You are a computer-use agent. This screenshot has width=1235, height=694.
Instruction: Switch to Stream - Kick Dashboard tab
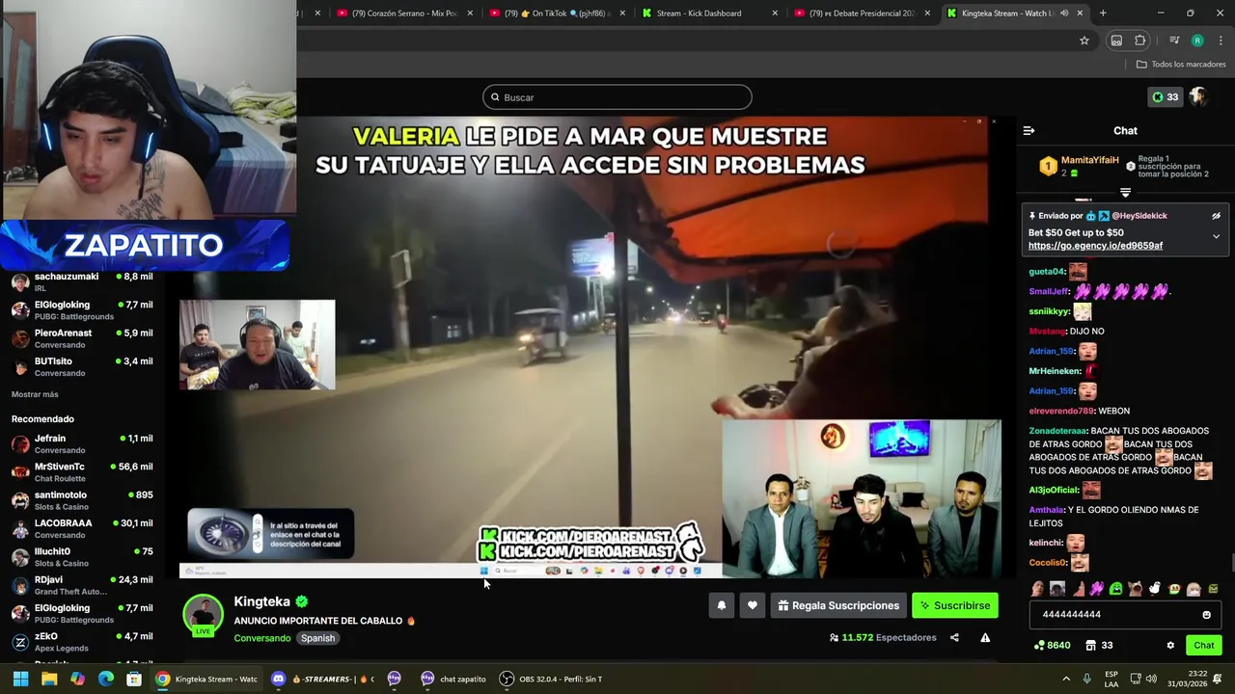pos(709,13)
